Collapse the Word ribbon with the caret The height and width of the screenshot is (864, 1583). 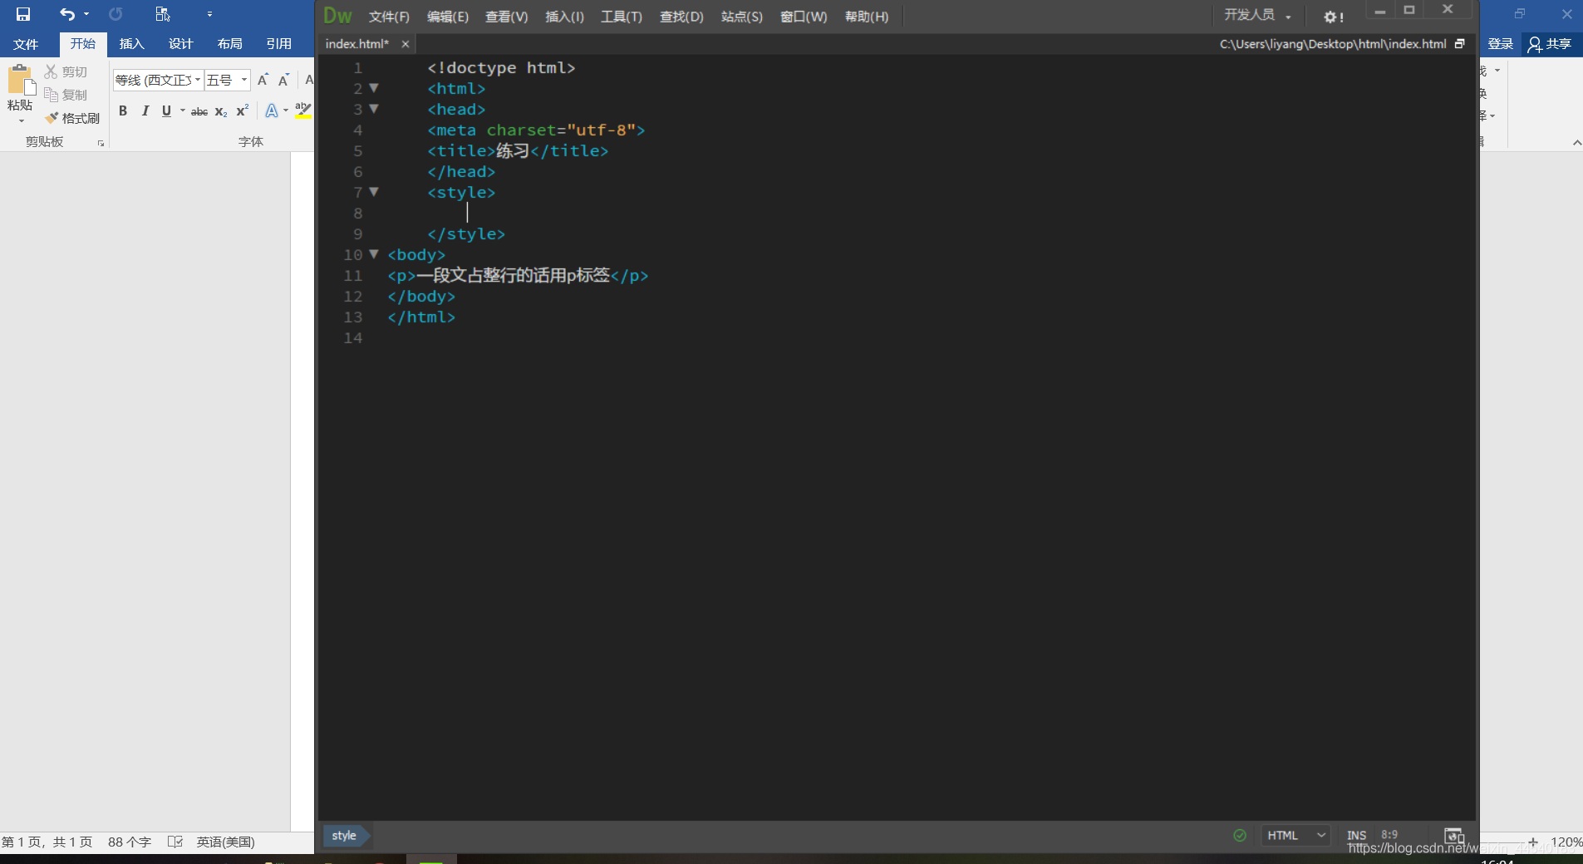1576,143
